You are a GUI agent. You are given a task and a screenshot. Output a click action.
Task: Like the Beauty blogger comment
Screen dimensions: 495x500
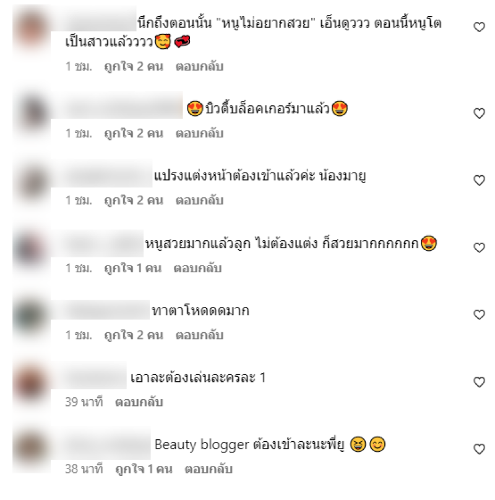coord(479,449)
